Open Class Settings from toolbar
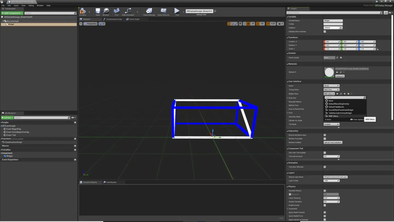Screen dimensions: 394x222 click(149, 11)
